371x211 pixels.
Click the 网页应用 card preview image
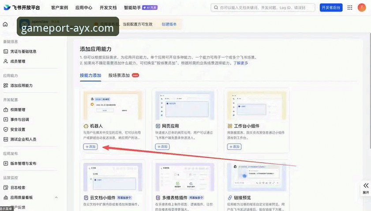[185, 106]
